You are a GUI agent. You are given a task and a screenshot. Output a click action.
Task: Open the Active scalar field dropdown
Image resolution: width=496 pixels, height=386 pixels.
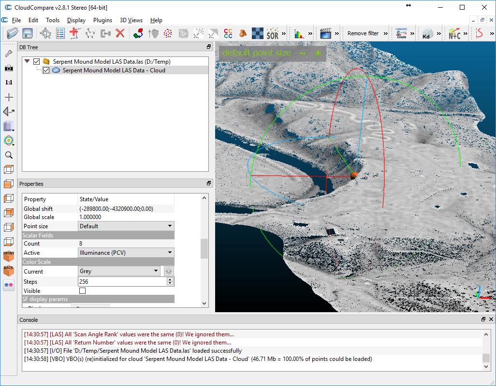click(x=126, y=253)
